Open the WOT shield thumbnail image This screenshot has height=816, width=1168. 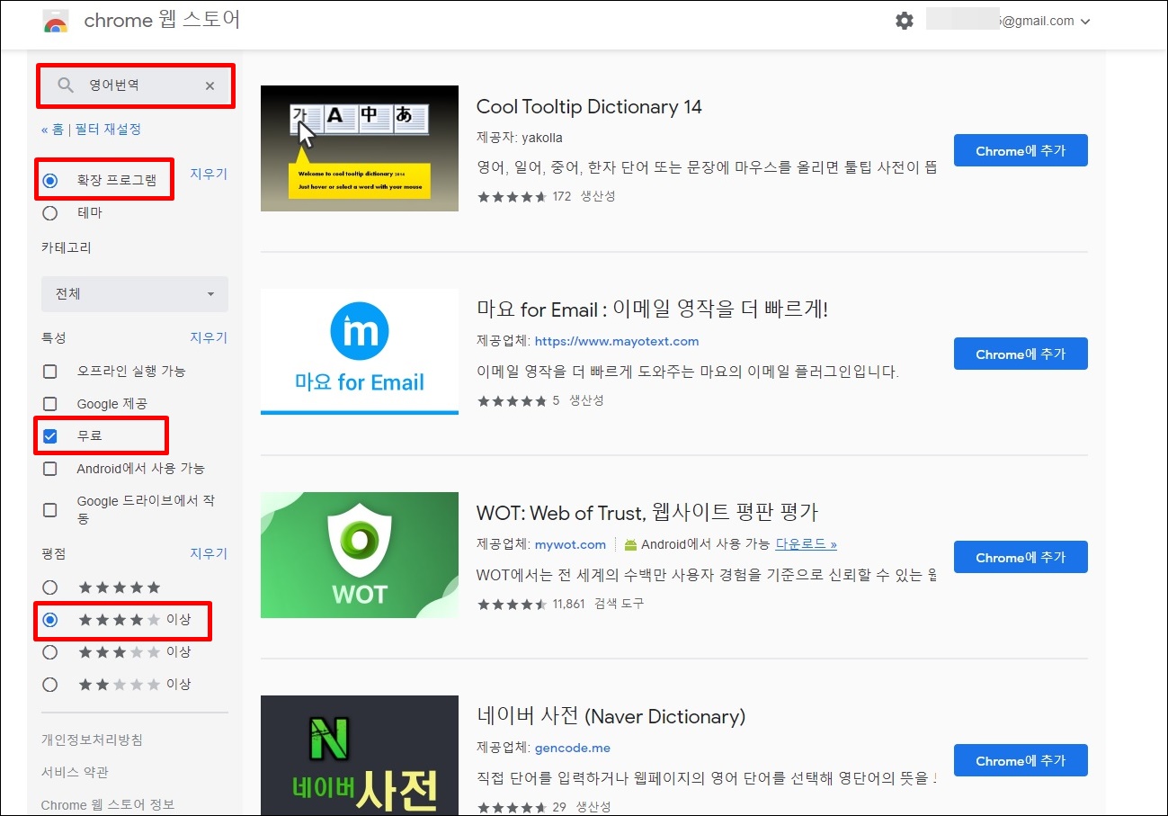(360, 555)
